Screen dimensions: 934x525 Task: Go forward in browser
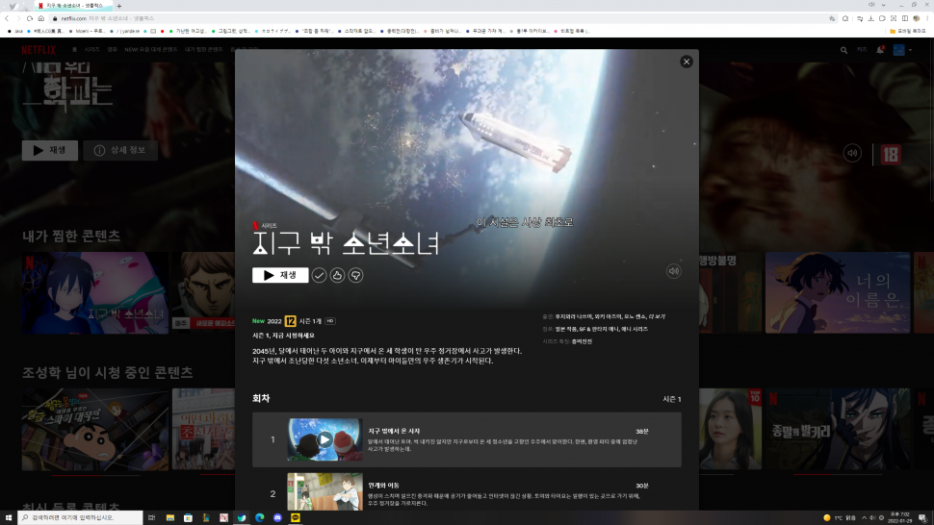(18, 18)
